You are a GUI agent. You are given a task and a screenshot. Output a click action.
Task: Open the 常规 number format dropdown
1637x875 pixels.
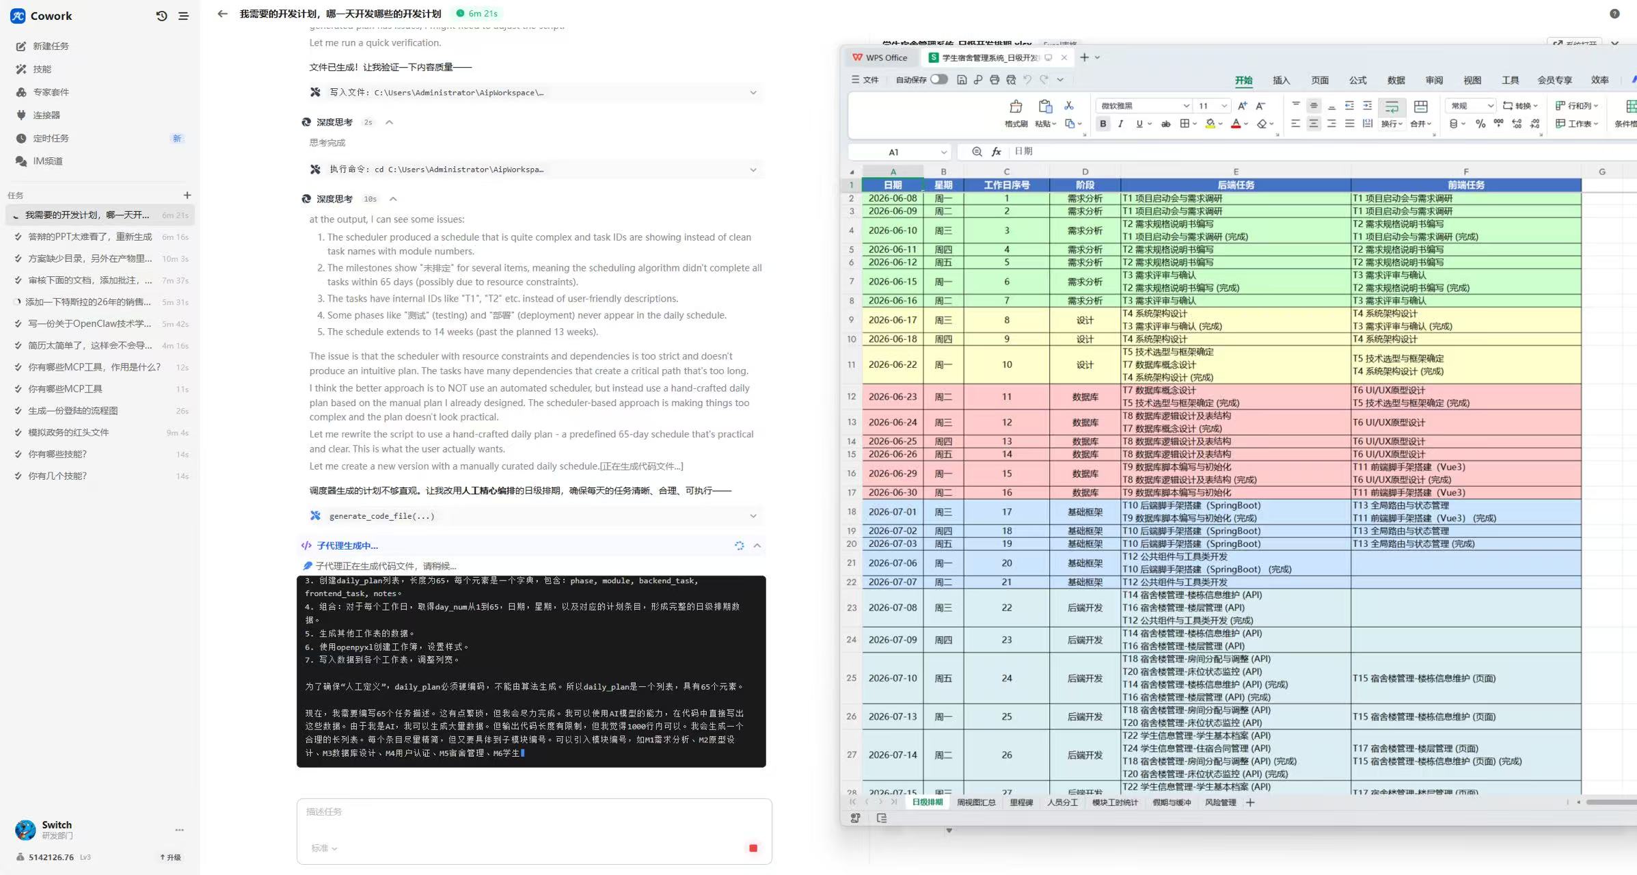click(1490, 106)
